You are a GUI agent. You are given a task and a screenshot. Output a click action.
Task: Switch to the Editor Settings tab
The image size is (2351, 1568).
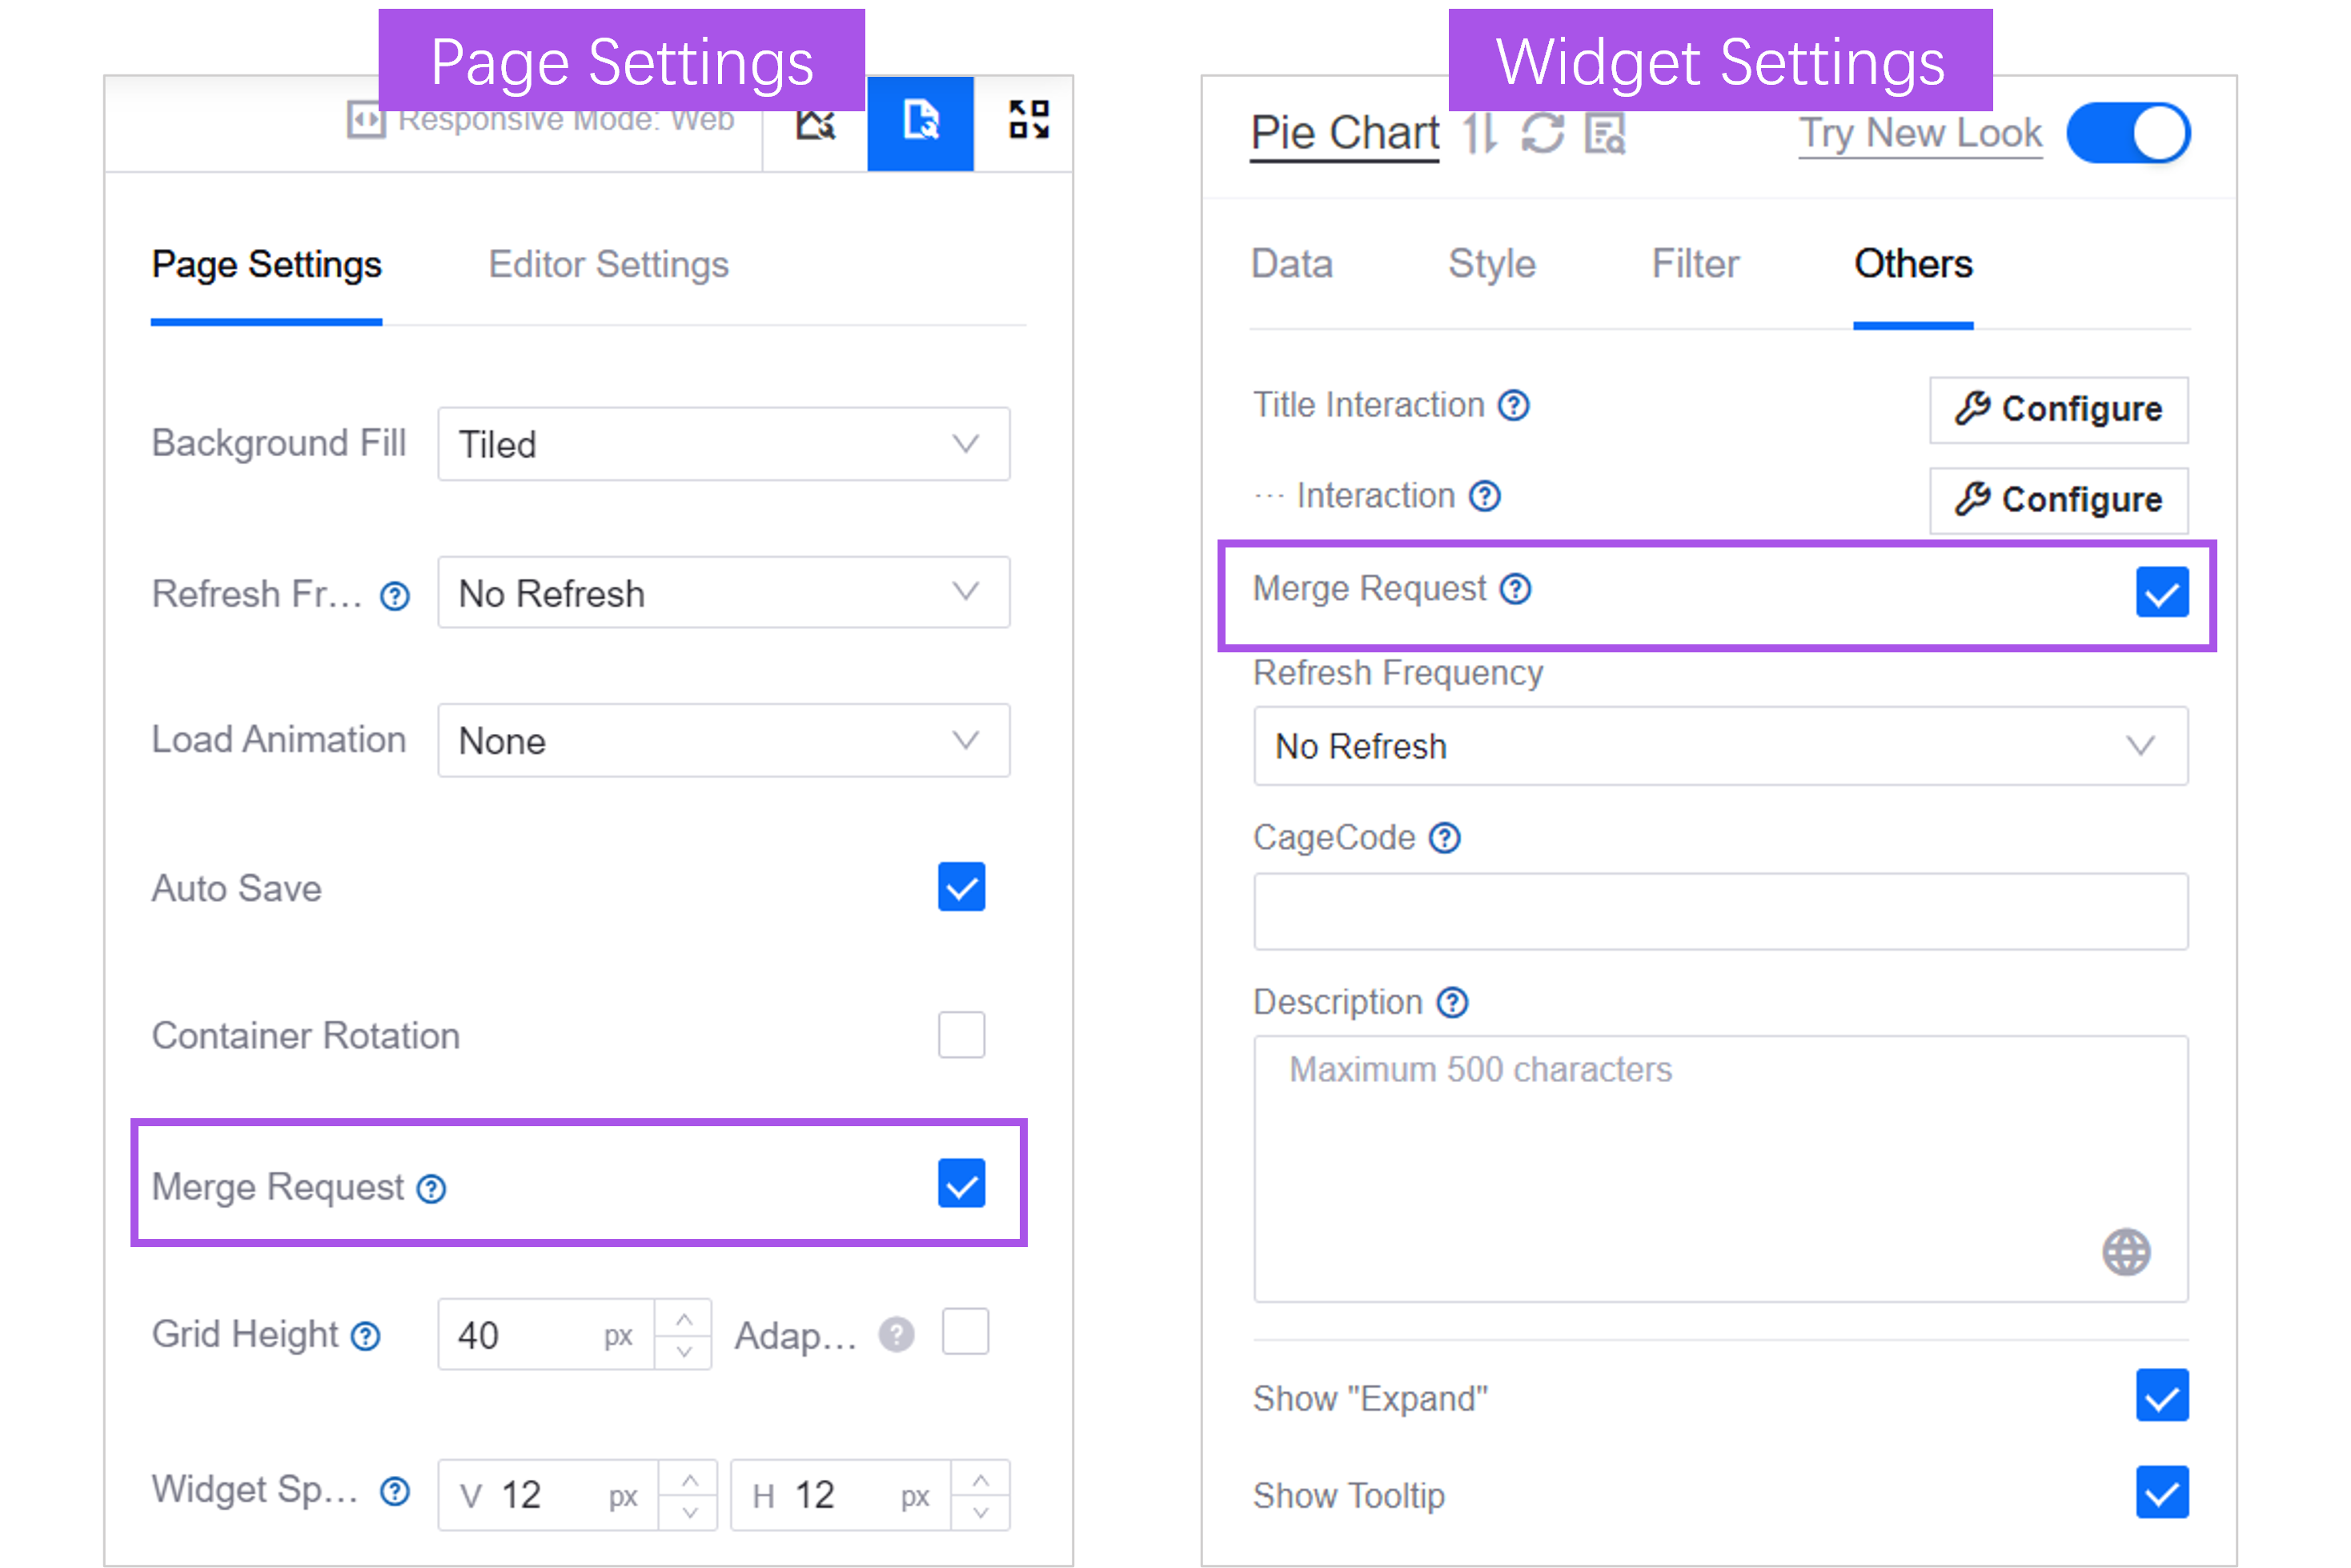(x=608, y=265)
